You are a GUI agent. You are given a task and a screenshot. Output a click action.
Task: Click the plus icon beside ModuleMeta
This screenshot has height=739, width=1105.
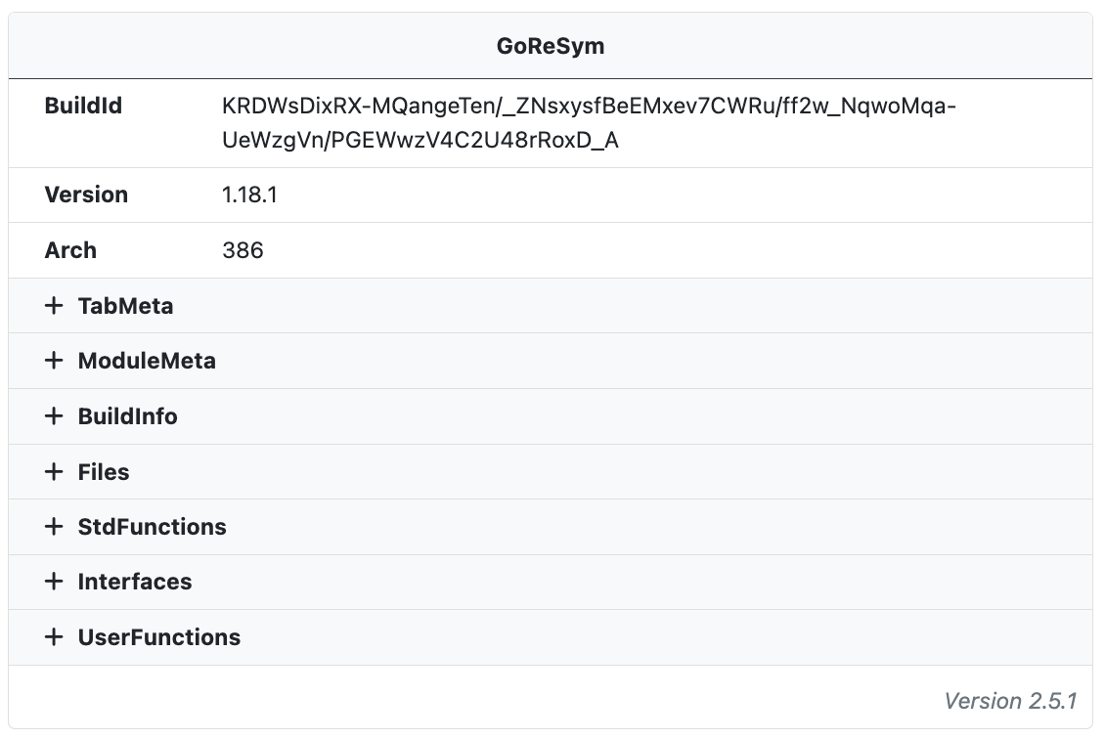pos(54,361)
